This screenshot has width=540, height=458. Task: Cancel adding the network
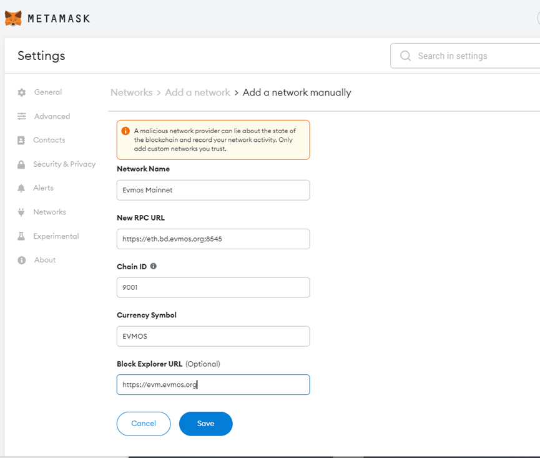click(x=144, y=424)
